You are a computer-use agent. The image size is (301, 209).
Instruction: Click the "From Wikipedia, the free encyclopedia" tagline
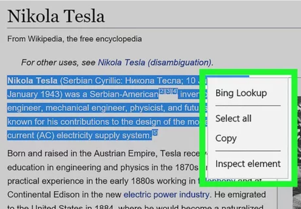(74, 39)
